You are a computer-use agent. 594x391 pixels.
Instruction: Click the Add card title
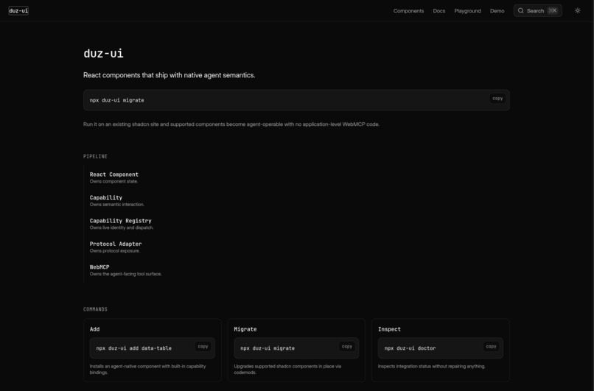pyautogui.click(x=95, y=329)
